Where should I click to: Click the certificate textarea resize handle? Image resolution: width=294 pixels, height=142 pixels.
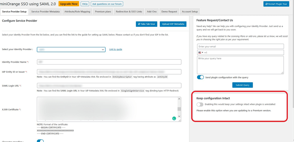tap(180, 121)
